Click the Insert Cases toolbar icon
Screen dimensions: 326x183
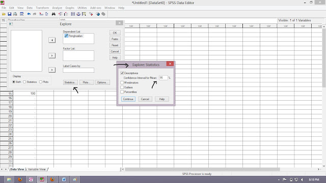click(x=60, y=14)
